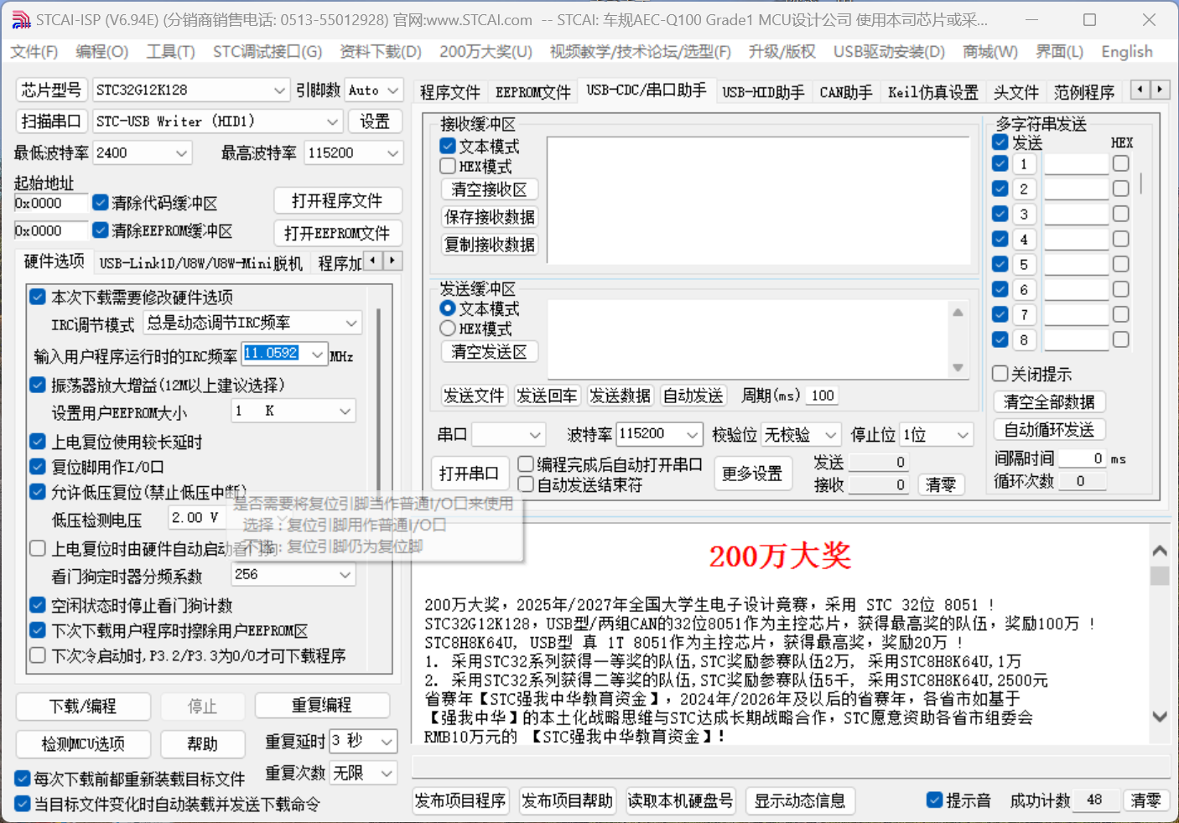Click right arrow of hardware options tab strip
This screenshot has height=823, width=1179.
click(x=392, y=261)
